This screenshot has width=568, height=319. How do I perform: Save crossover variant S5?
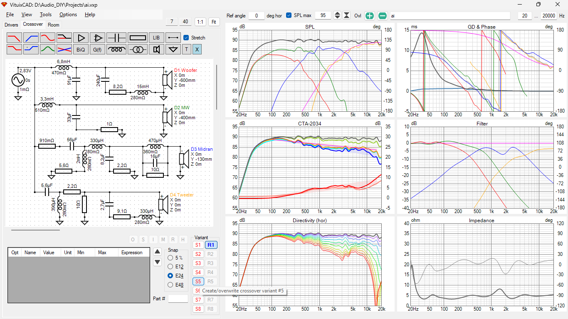(x=198, y=282)
